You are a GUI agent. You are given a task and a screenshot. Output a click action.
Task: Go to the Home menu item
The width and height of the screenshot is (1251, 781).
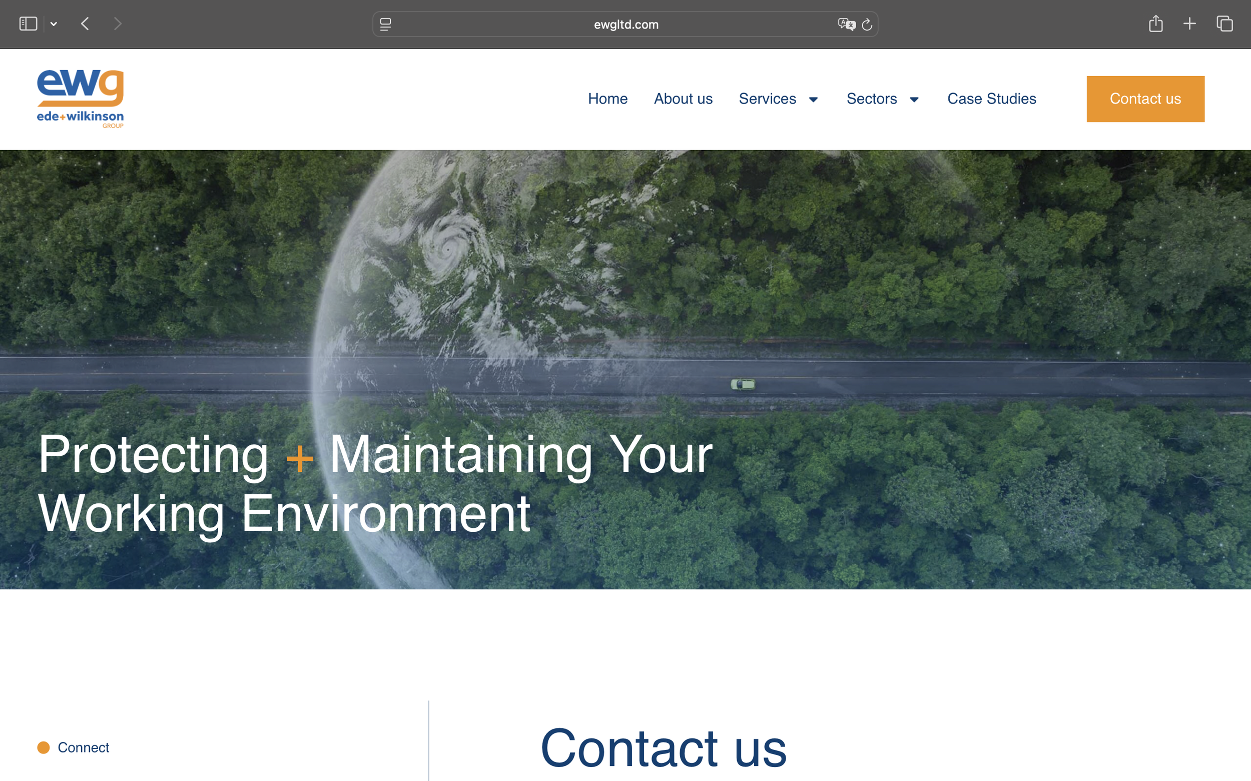607,99
